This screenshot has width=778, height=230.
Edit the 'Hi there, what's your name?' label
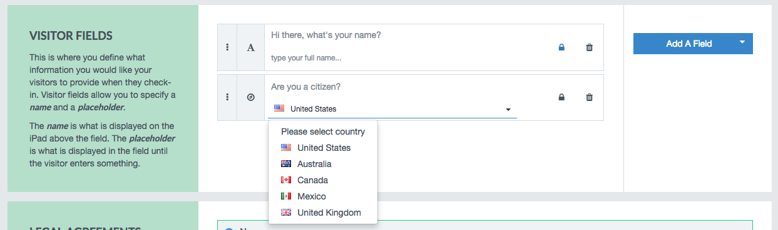(326, 36)
